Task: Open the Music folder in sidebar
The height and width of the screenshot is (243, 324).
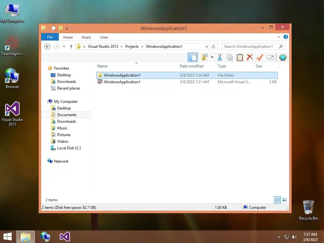Action: tap(62, 128)
